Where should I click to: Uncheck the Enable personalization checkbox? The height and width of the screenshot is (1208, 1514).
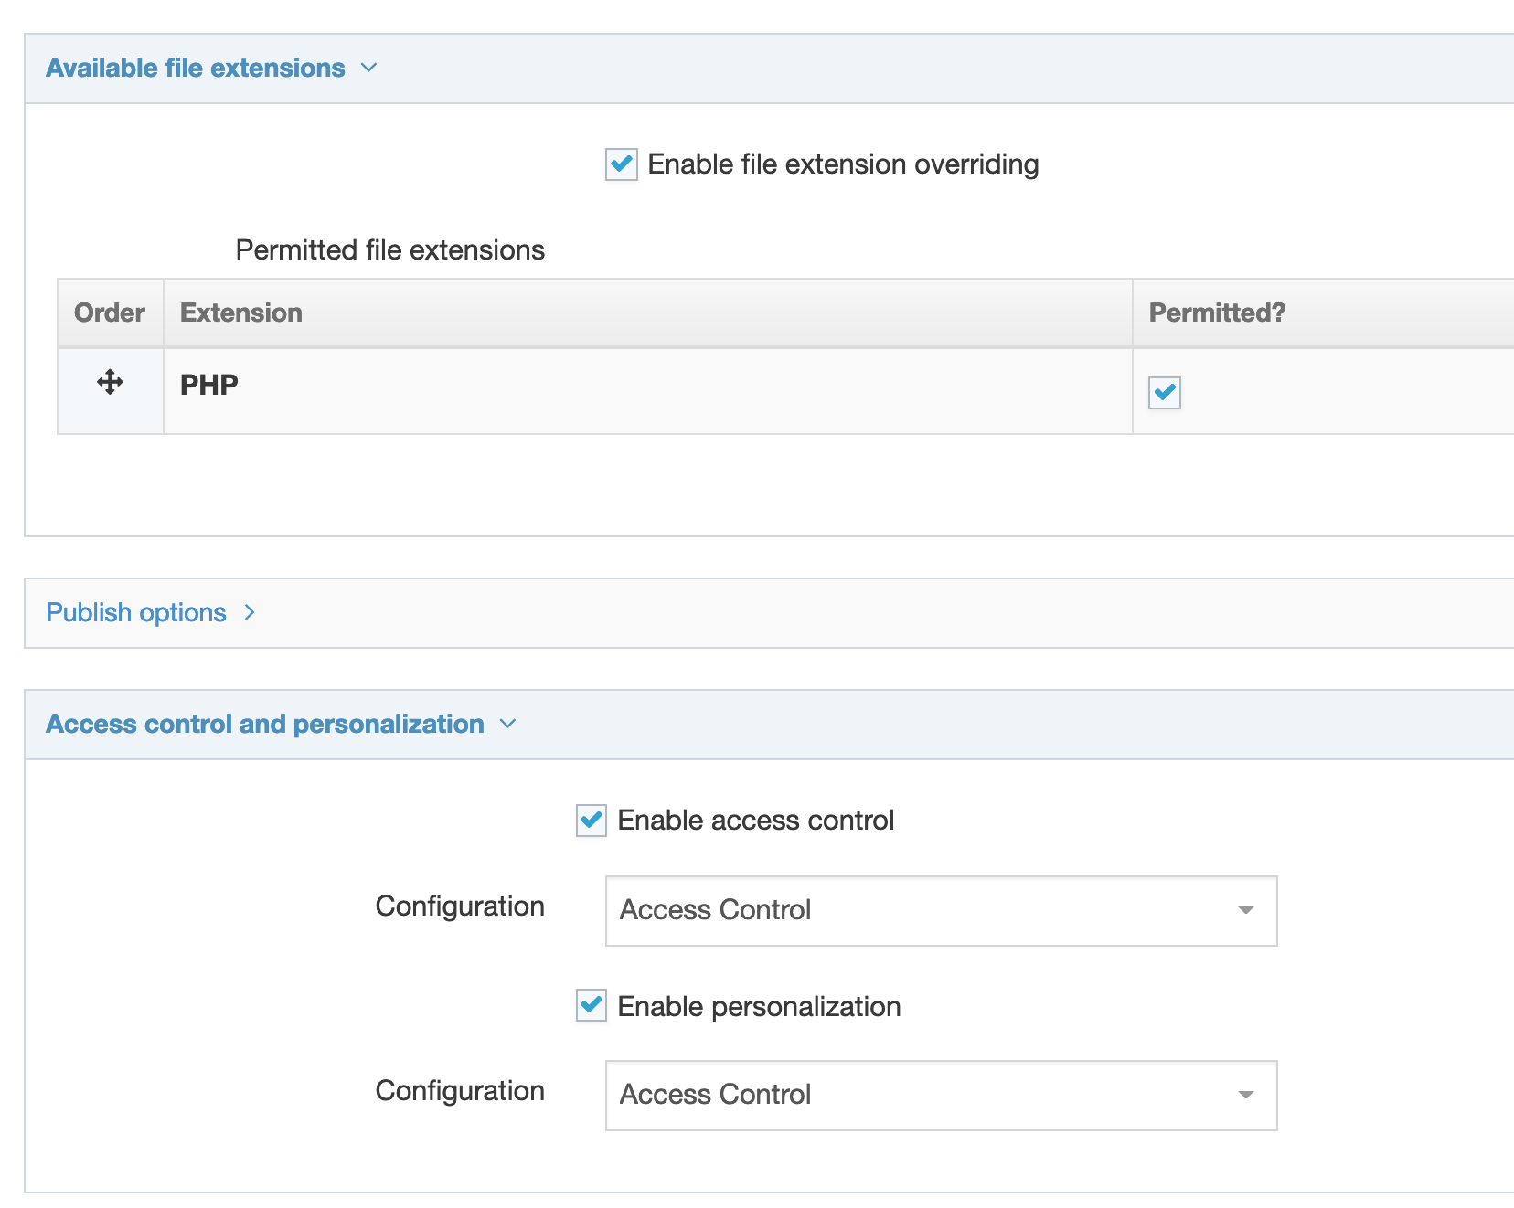coord(592,1006)
